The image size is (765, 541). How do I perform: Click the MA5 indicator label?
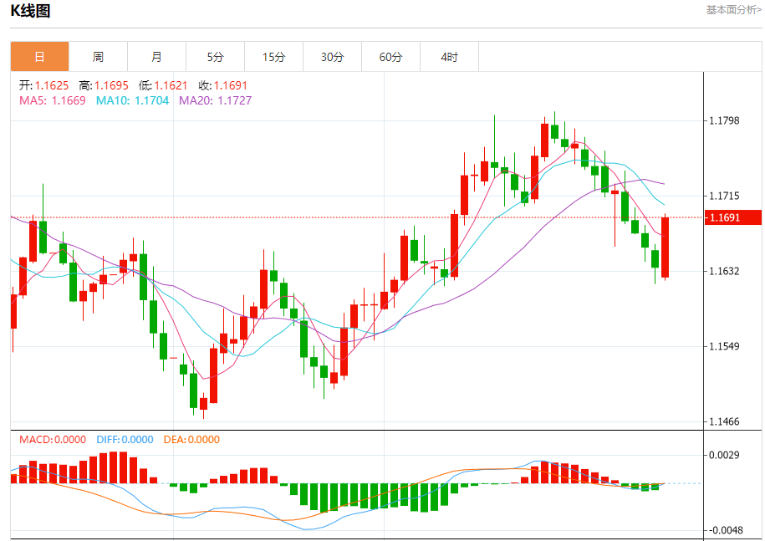[x=52, y=100]
